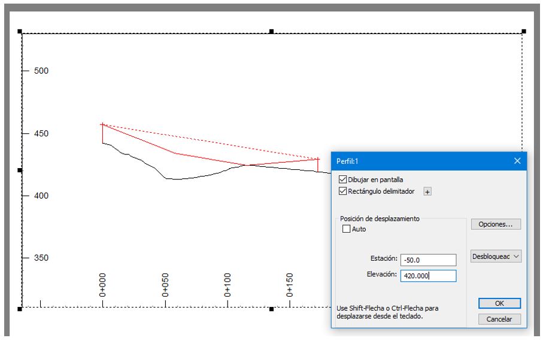
Task: Click the red cross marker at profile end
Action: (x=318, y=159)
